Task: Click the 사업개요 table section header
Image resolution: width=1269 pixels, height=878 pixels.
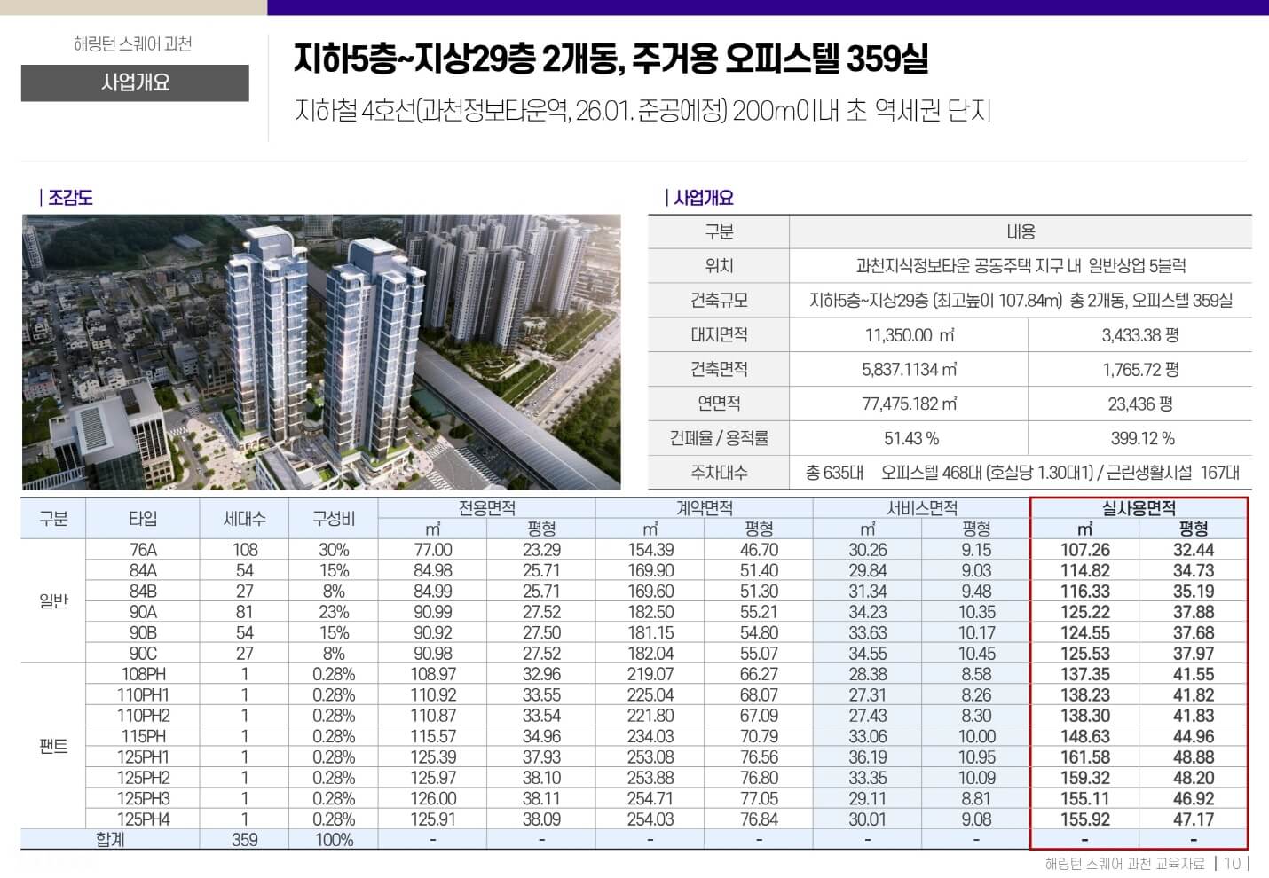Action: point(700,197)
